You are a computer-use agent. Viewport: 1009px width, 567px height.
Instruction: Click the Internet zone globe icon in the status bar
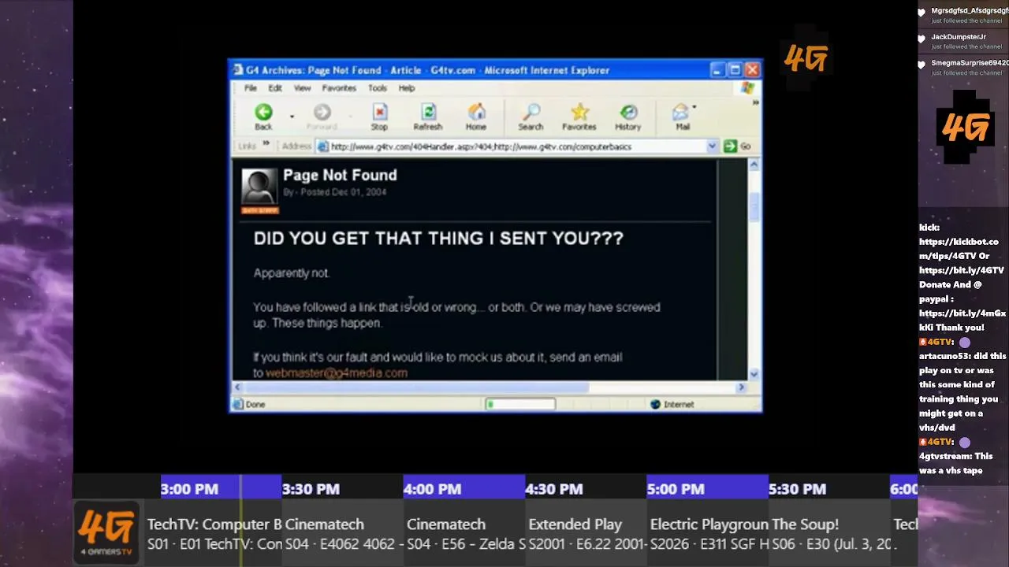pos(655,404)
